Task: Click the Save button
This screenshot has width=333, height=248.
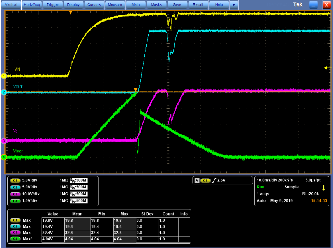Action: pyautogui.click(x=177, y=5)
